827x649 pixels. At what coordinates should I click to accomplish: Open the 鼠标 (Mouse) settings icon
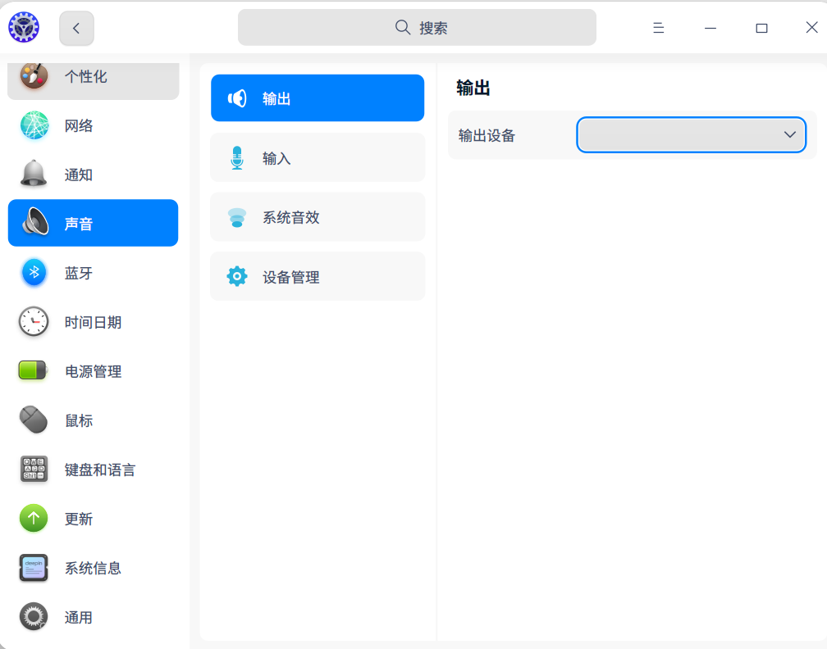(34, 420)
